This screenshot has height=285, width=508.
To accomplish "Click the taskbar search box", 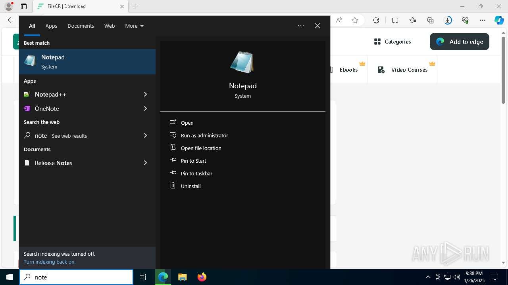I will pyautogui.click(x=76, y=277).
